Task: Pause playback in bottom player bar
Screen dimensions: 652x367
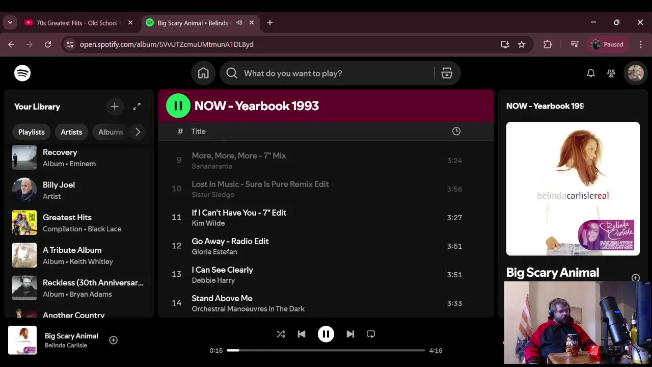Action: [326, 334]
